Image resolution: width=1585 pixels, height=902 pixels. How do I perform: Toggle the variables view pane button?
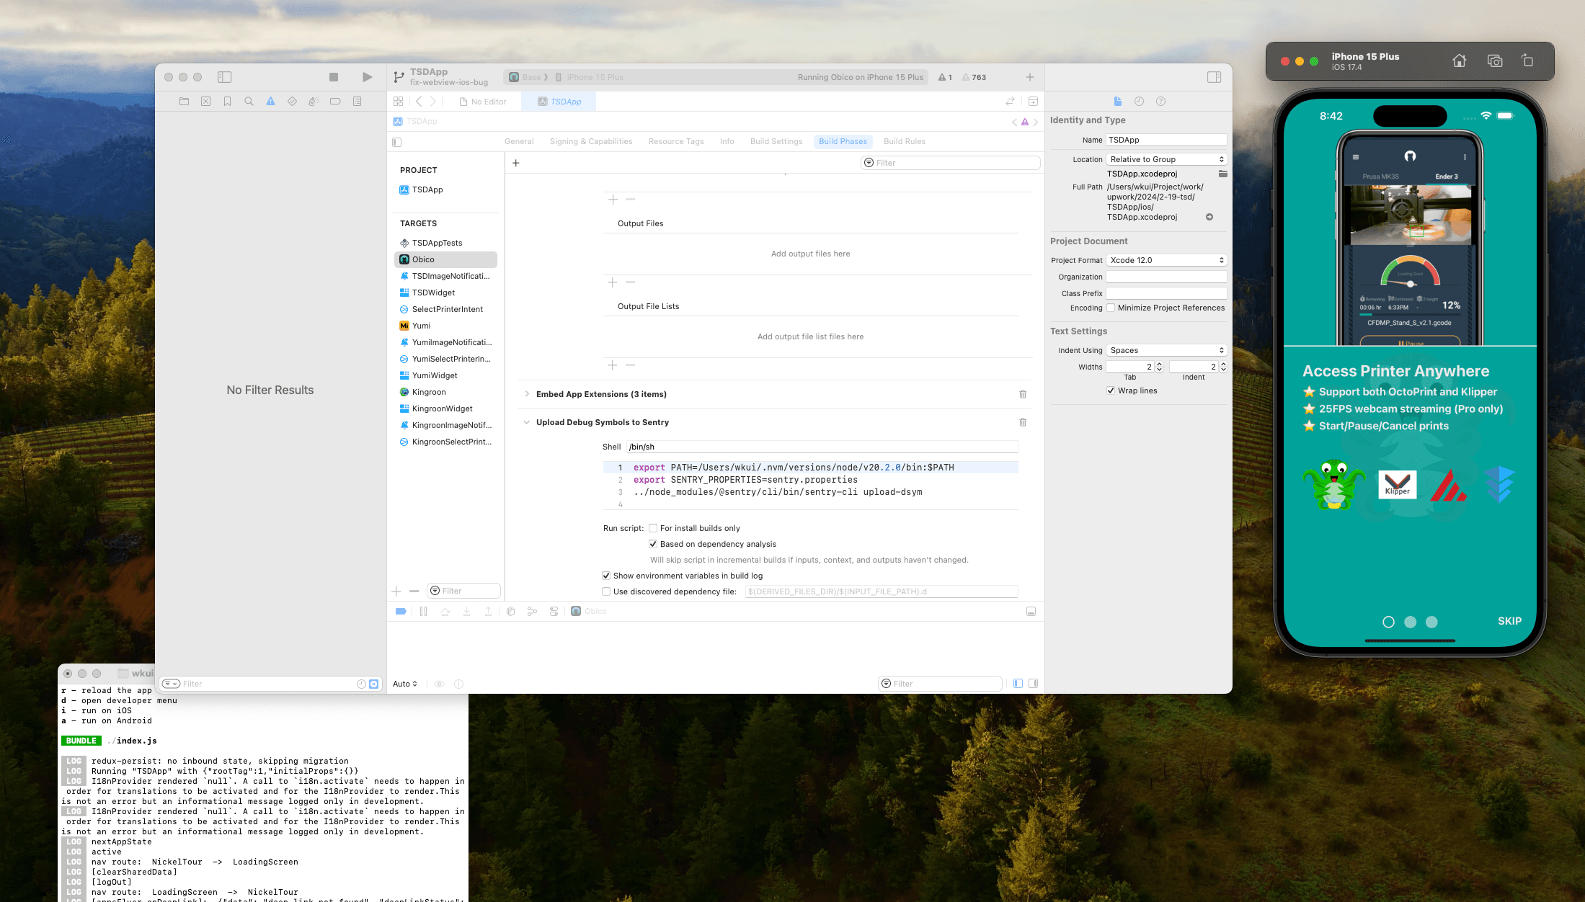click(1018, 684)
